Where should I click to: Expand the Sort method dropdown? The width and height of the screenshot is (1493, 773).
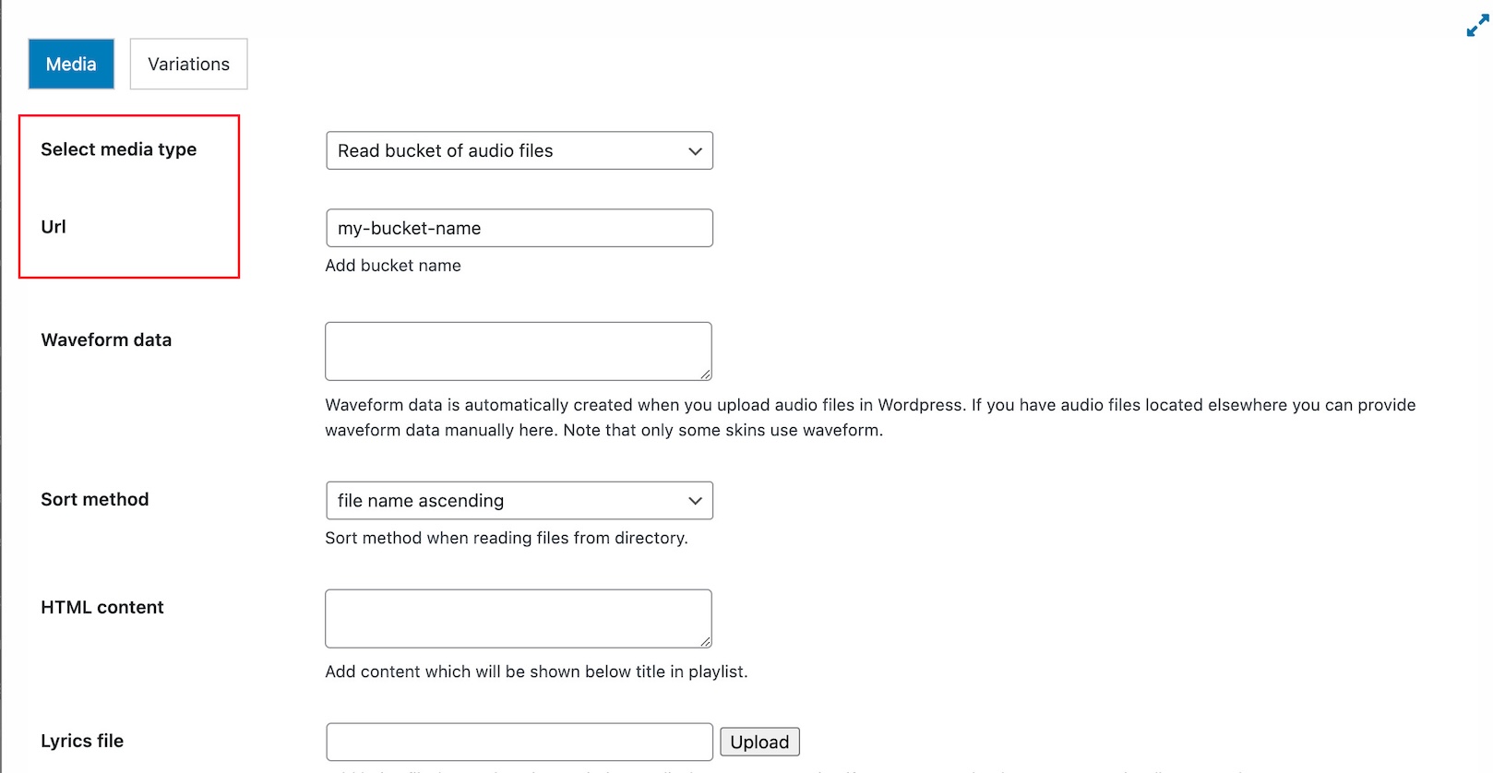click(519, 500)
